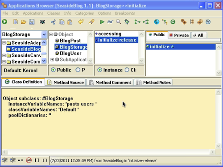Expand the SeasideCom application tree node

click(x=4, y=62)
